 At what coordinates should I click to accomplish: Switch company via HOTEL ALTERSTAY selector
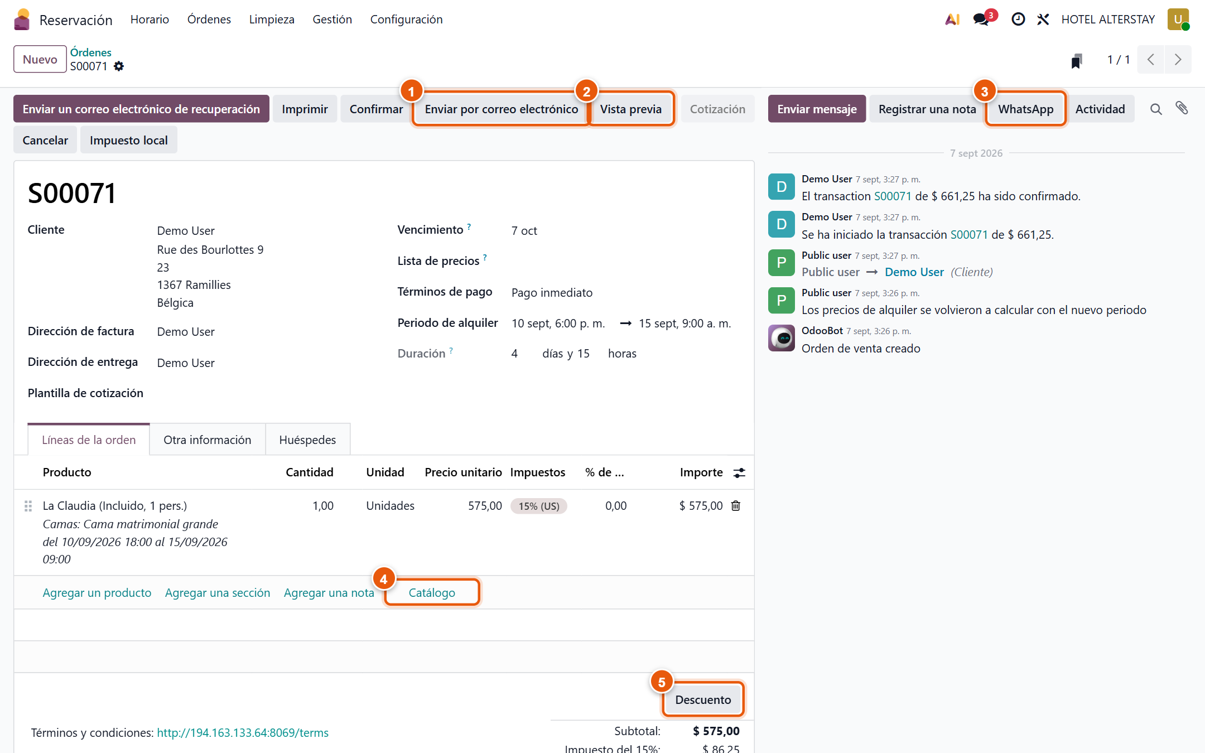[1108, 20]
